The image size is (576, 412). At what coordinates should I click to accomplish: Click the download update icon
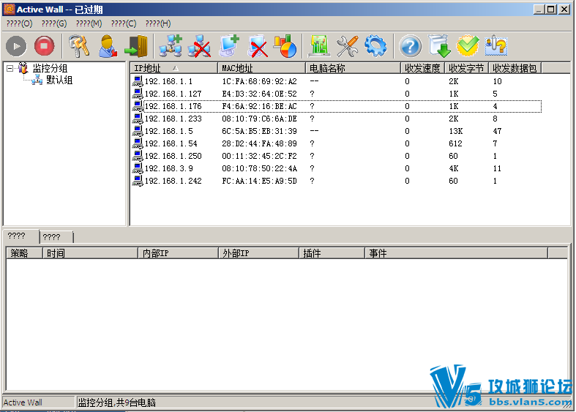click(x=439, y=46)
